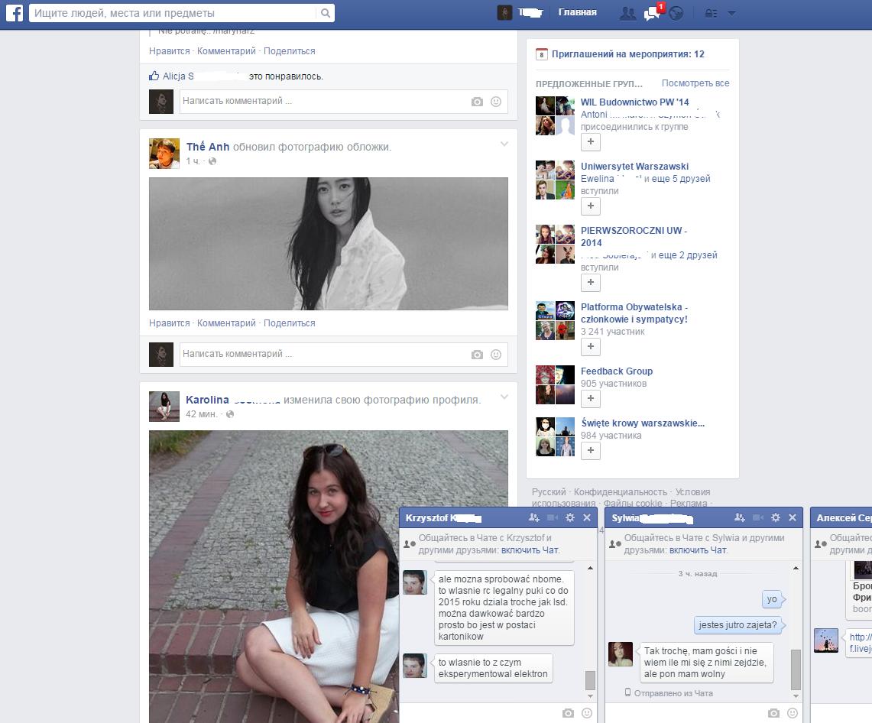This screenshot has width=872, height=723.
Task: Click Посмотреть все for suggested groups
Action: (695, 83)
